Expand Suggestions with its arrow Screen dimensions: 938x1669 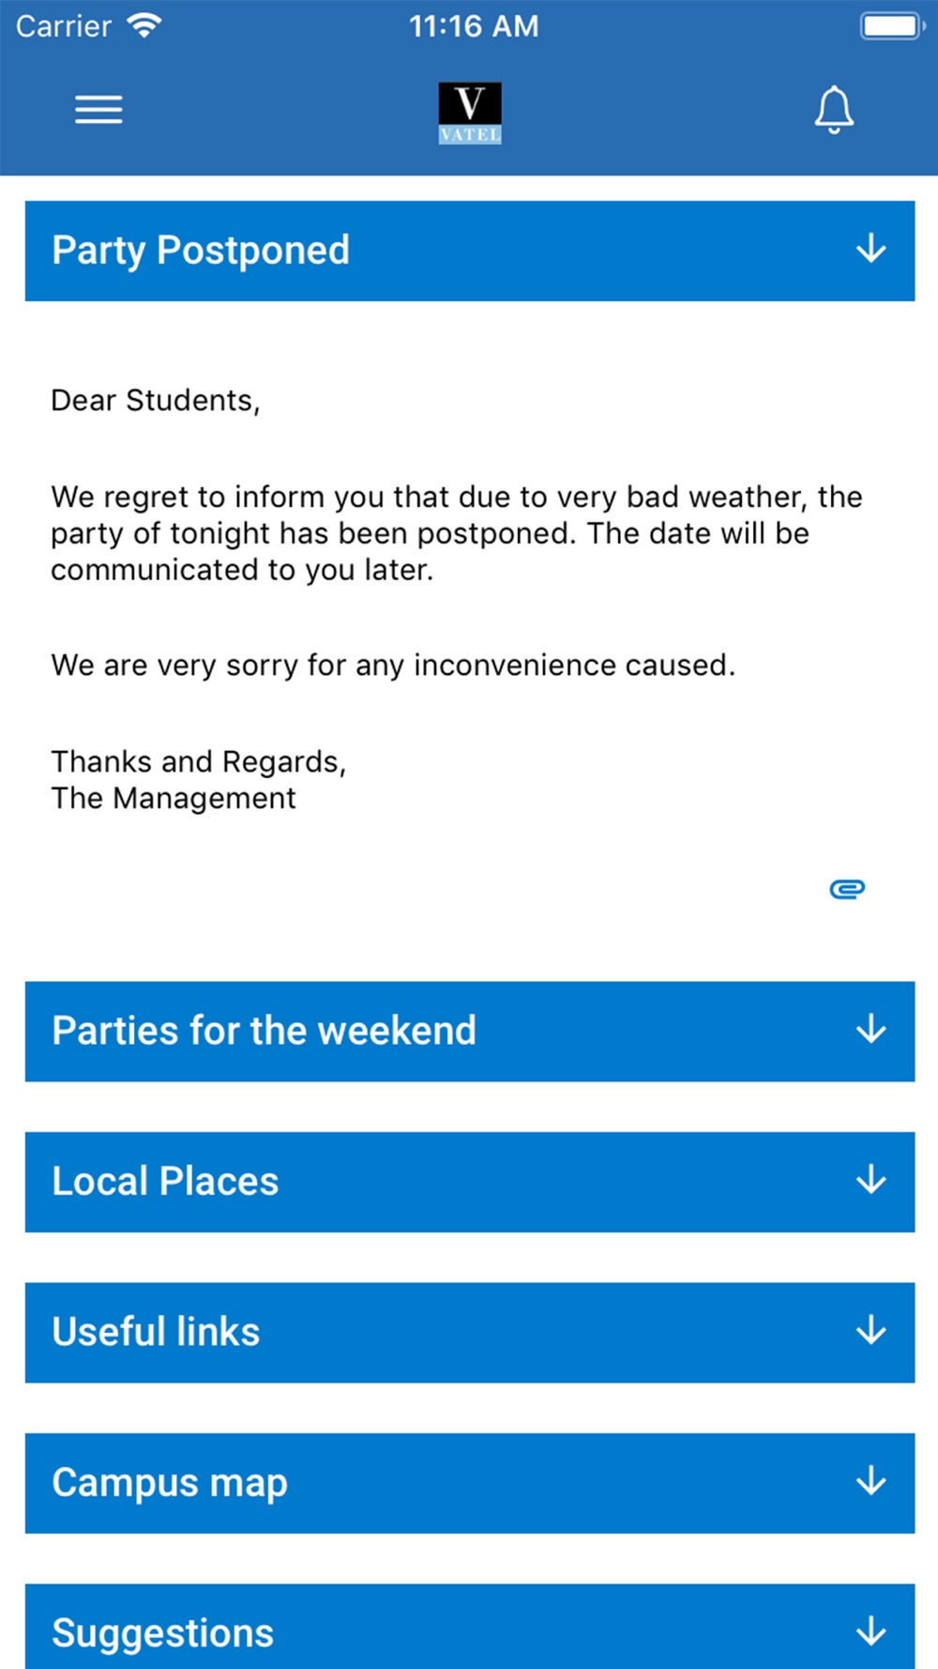click(871, 1631)
